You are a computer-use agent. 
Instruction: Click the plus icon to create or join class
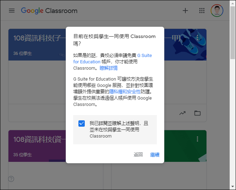(185, 11)
